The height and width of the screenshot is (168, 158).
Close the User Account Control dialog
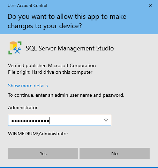point(150,6)
